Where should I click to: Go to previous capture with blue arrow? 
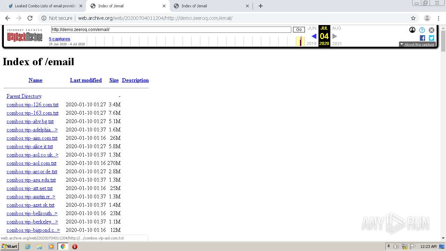(314, 36)
